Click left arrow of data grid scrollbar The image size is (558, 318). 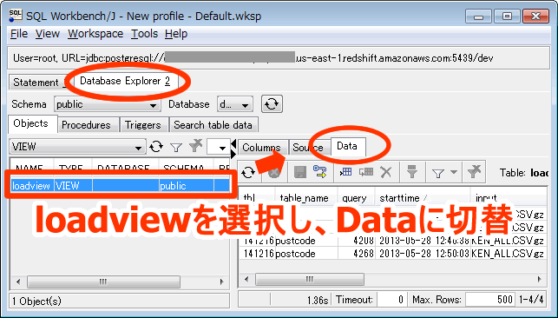(247, 279)
